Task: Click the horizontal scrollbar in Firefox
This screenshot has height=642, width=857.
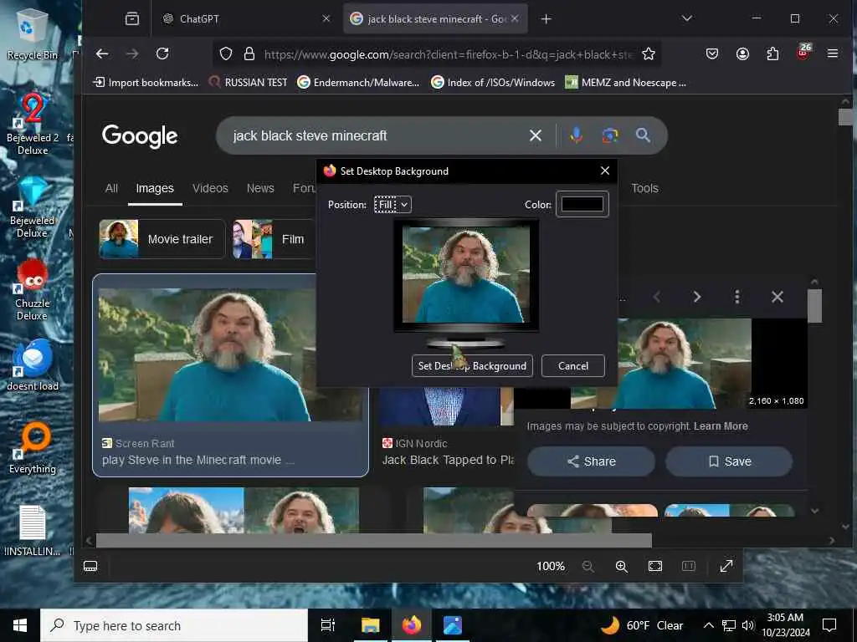Action: [374, 541]
